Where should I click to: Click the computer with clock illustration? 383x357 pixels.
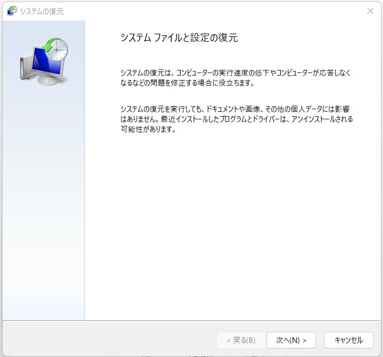44,61
